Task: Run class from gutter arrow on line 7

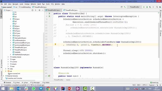Action: 50,13
